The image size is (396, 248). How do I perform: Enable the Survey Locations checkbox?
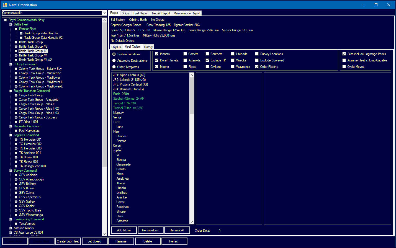coord(257,54)
